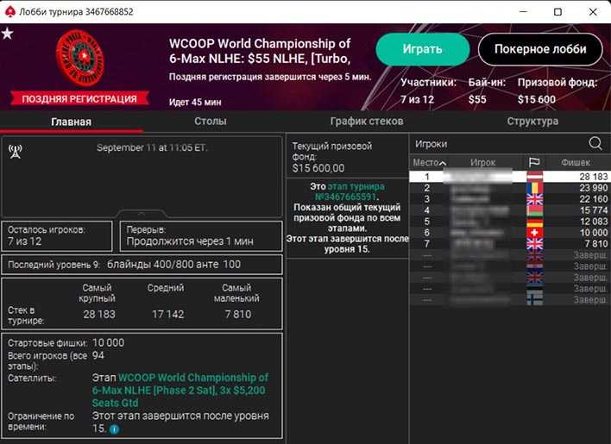Open Покерное лобби button

point(540,49)
